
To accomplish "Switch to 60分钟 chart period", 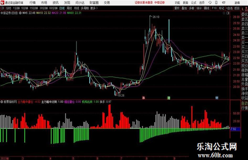I will (x=53, y=8).
